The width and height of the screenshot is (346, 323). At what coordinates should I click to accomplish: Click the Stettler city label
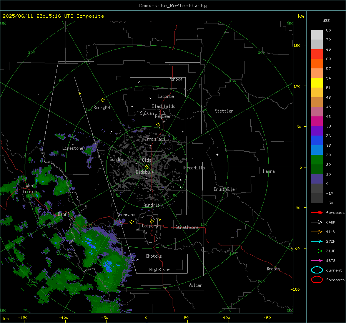pos(224,111)
